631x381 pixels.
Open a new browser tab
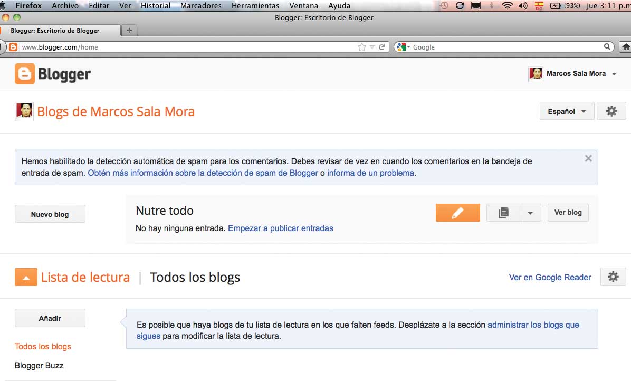tap(129, 30)
